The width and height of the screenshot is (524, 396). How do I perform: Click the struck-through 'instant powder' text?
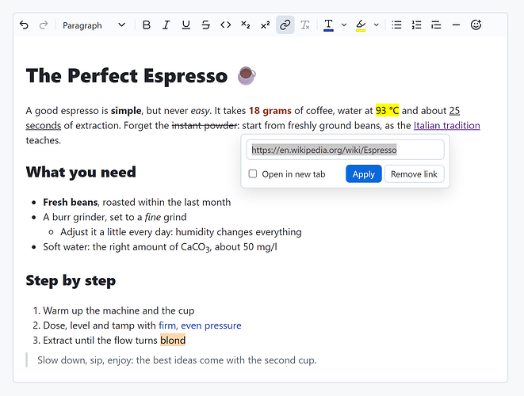(205, 126)
